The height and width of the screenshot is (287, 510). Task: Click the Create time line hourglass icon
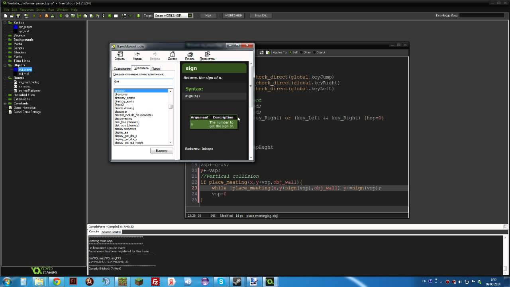tap(104, 16)
